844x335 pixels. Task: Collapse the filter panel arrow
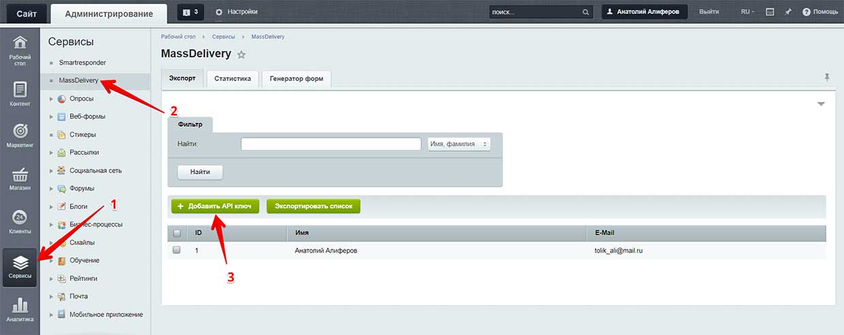(821, 104)
